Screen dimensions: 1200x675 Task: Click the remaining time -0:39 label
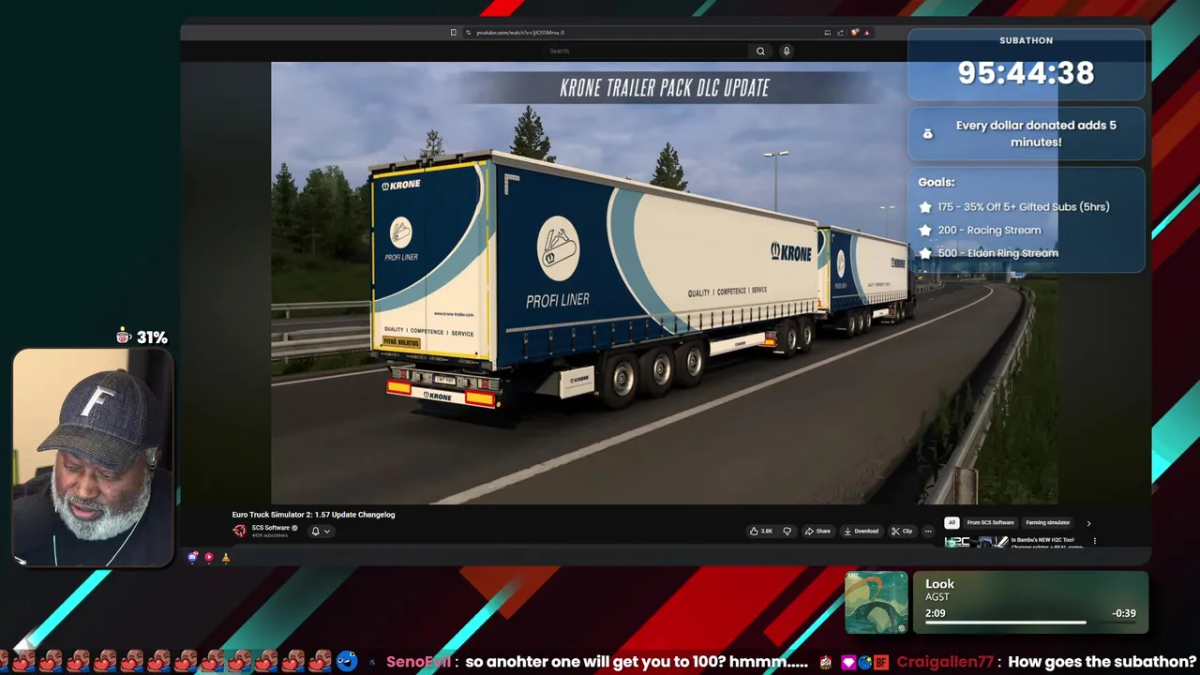pyautogui.click(x=1123, y=613)
